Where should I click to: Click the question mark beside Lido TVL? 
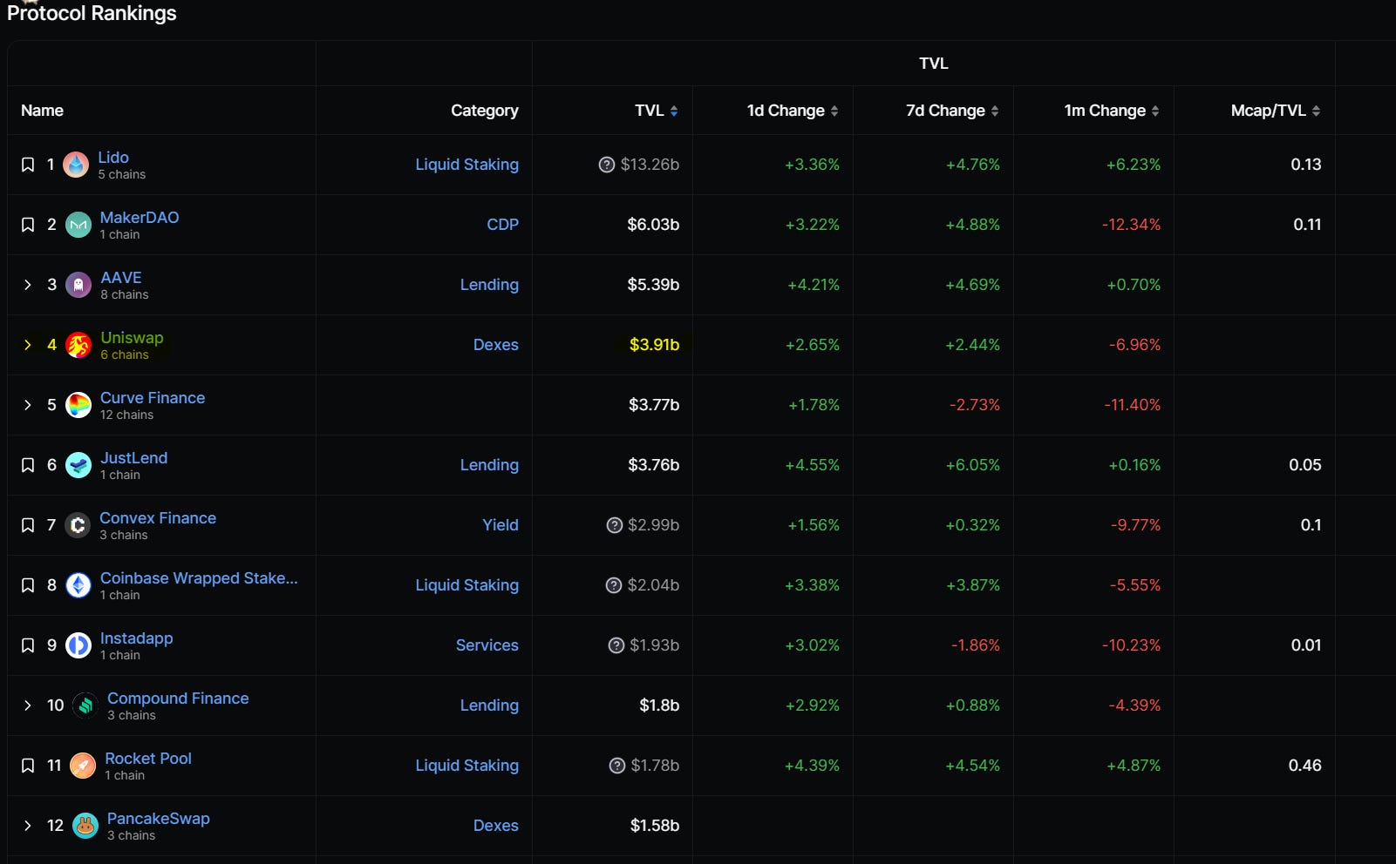click(x=607, y=165)
